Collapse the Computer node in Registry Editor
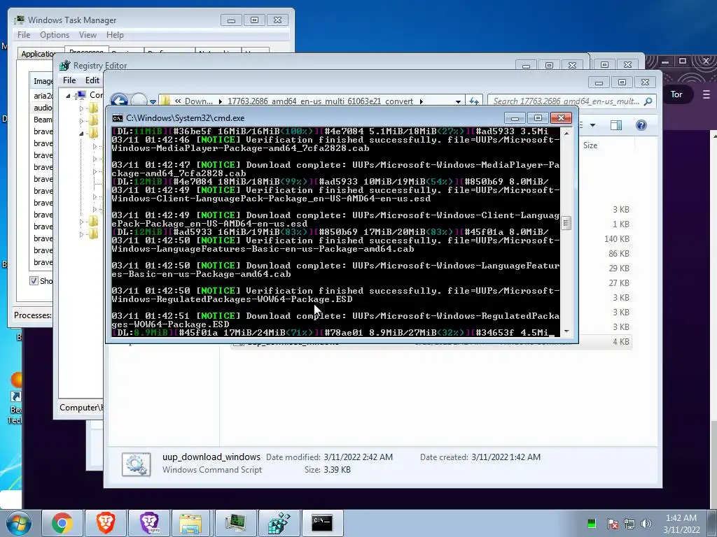Image resolution: width=717 pixels, height=537 pixels. tap(68, 95)
